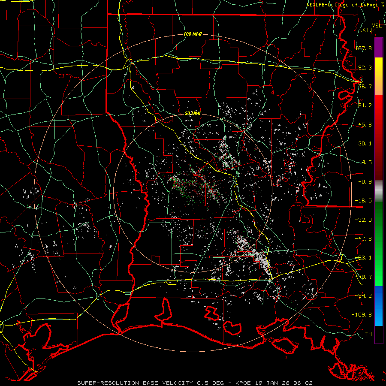Select the -109.8 velocity scale value
Viewport: 386px width, 386px height.
(x=362, y=315)
